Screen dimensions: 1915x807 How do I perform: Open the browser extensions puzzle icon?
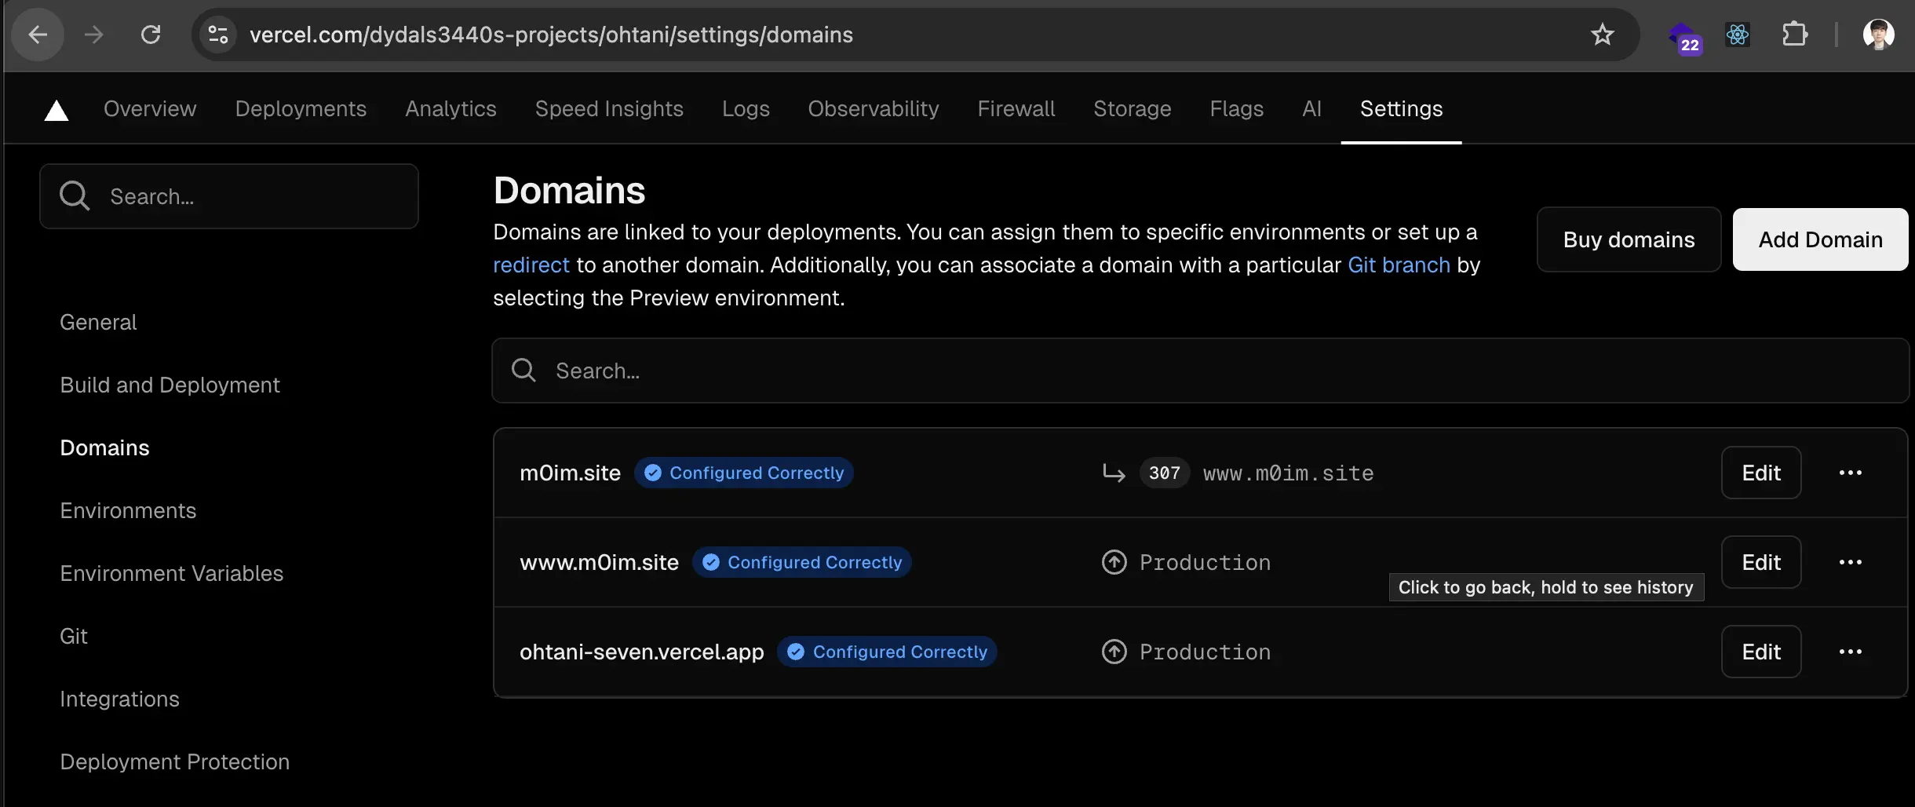(1794, 35)
